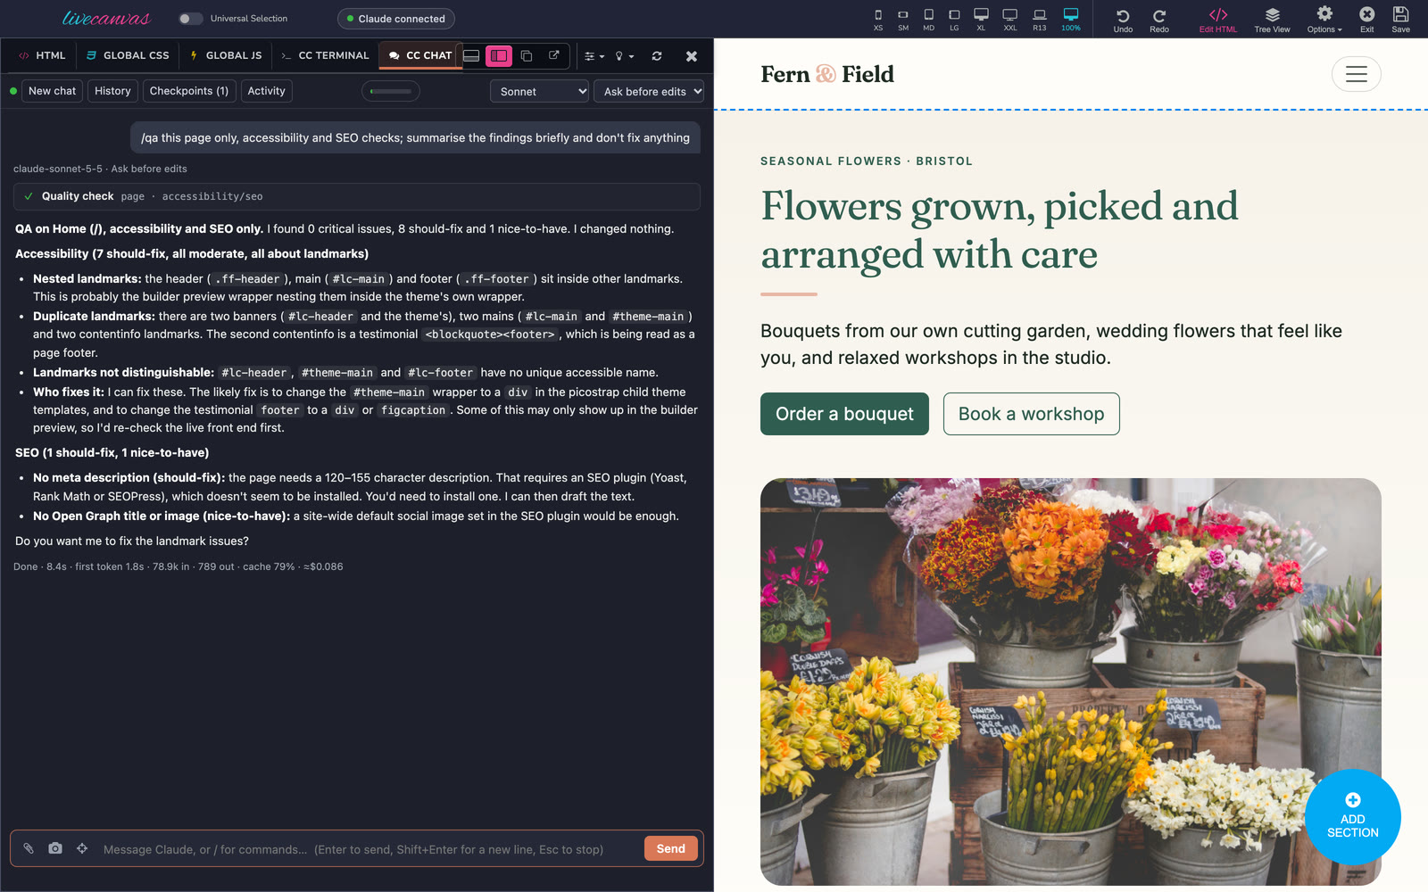Pick an element with the crosshair icon
This screenshot has height=892, width=1428.
82,848
